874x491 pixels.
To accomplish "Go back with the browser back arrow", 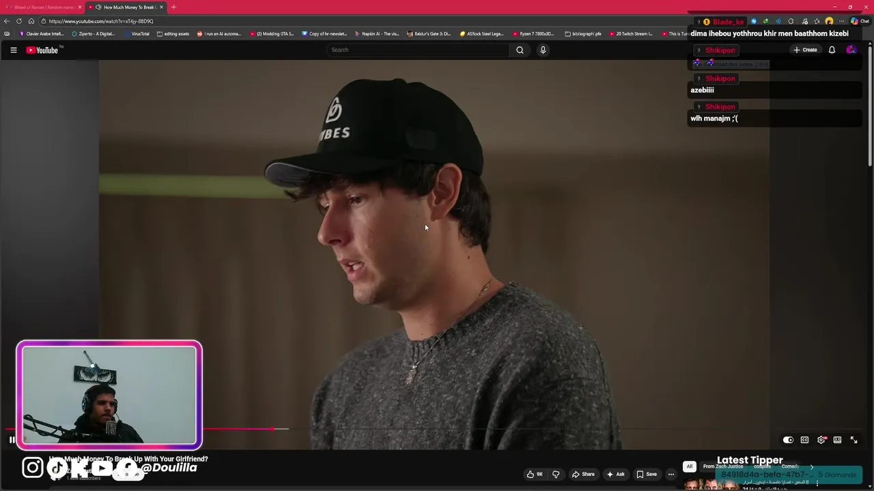I will click(x=7, y=21).
